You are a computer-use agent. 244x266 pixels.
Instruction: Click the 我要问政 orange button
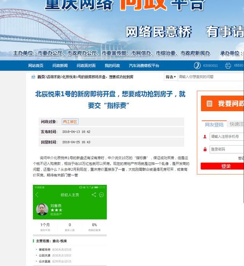(x=222, y=103)
